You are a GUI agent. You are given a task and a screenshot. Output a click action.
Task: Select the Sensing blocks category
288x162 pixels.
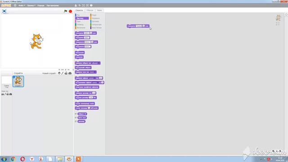[97, 21]
